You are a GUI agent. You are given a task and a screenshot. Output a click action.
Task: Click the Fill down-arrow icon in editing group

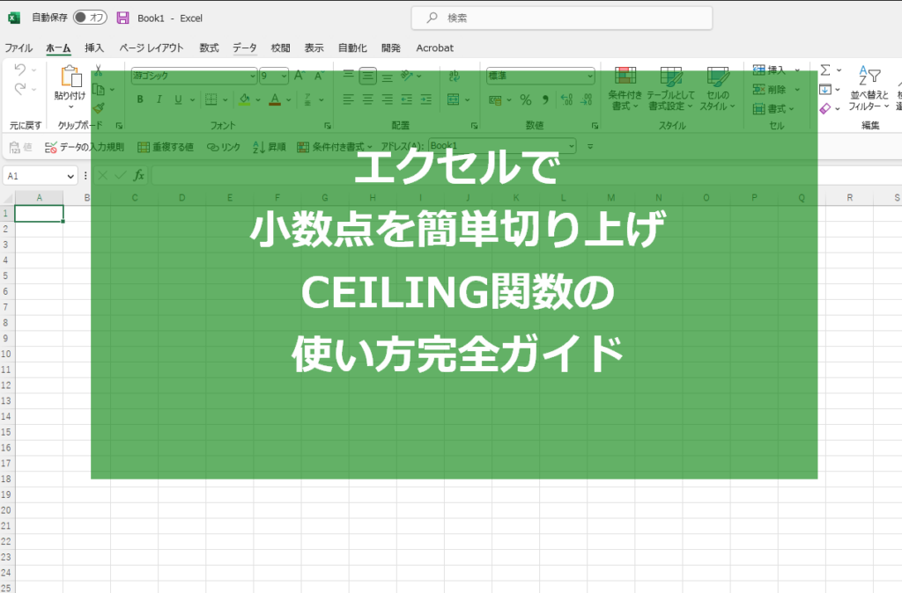point(825,89)
